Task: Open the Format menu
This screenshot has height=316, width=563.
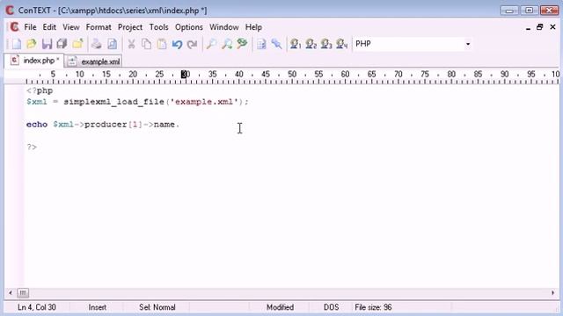Action: click(99, 27)
